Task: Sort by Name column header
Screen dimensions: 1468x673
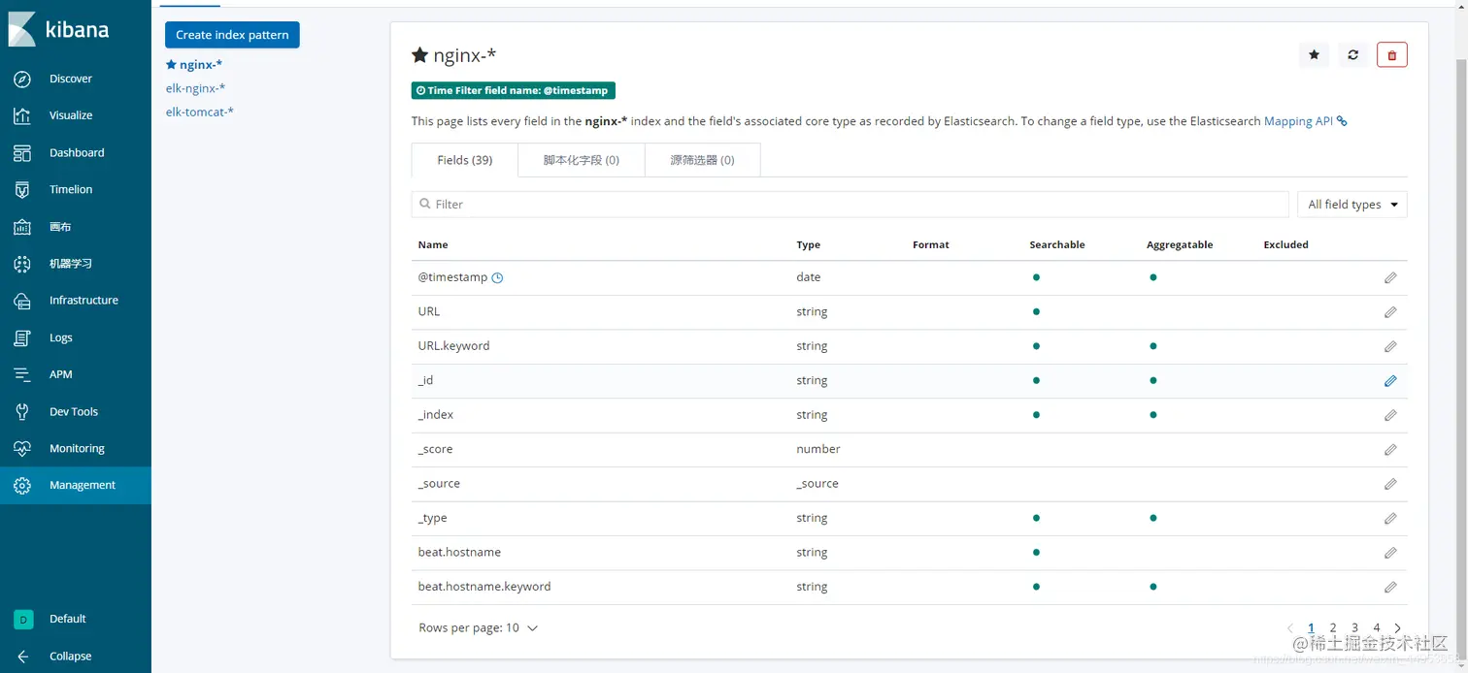Action: 433,245
